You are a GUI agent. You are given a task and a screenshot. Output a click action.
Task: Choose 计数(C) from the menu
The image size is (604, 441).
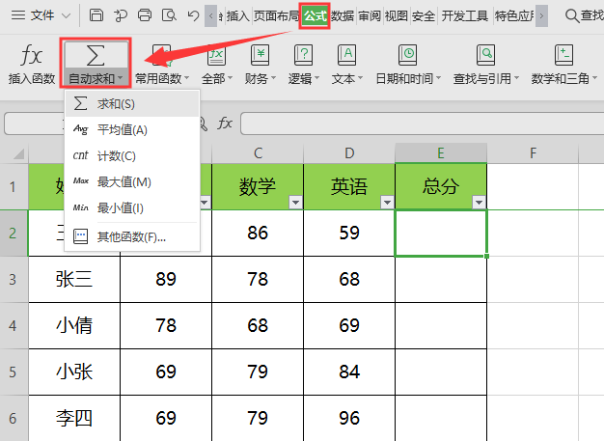(x=132, y=156)
